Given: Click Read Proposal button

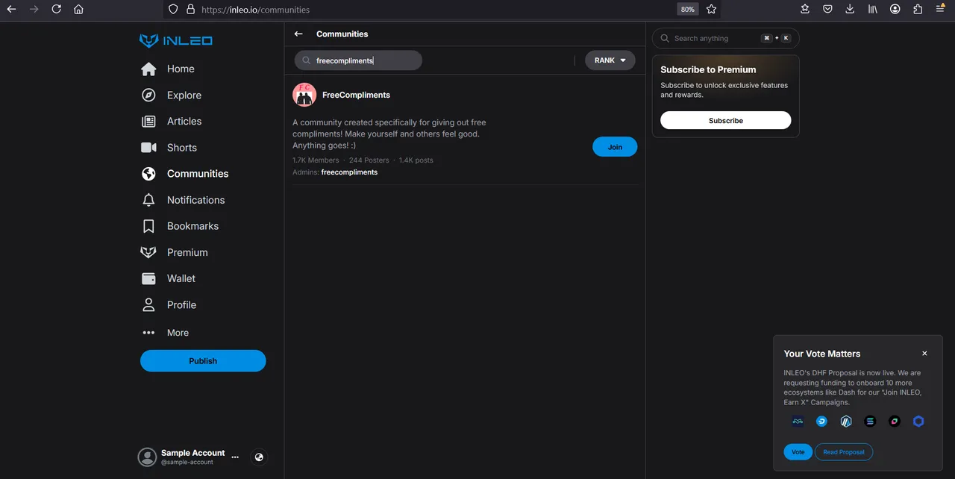Looking at the screenshot, I should point(844,451).
